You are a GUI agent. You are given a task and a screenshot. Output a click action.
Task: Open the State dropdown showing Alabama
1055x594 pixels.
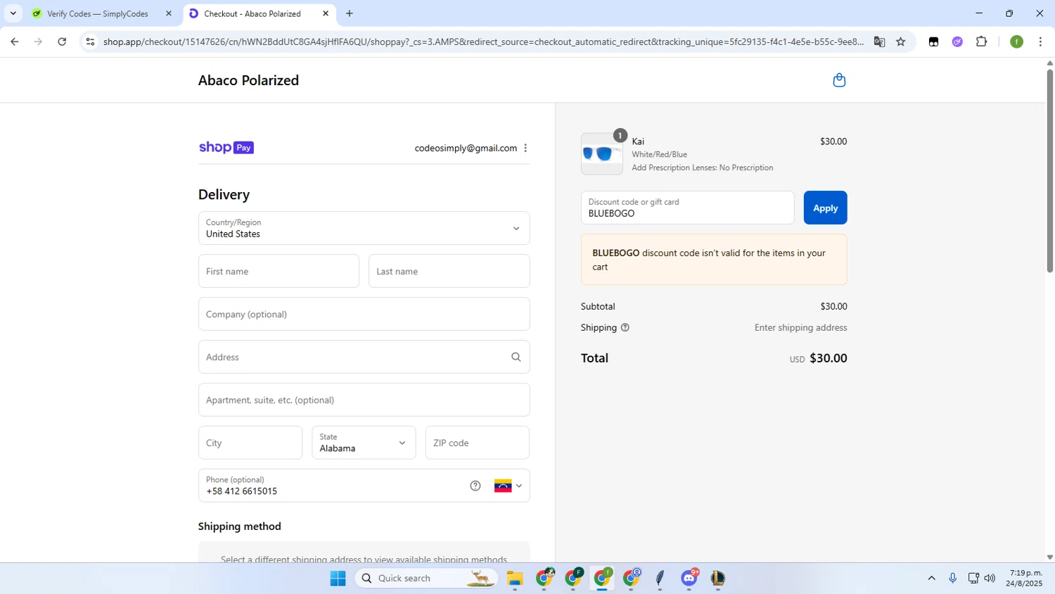[364, 443]
